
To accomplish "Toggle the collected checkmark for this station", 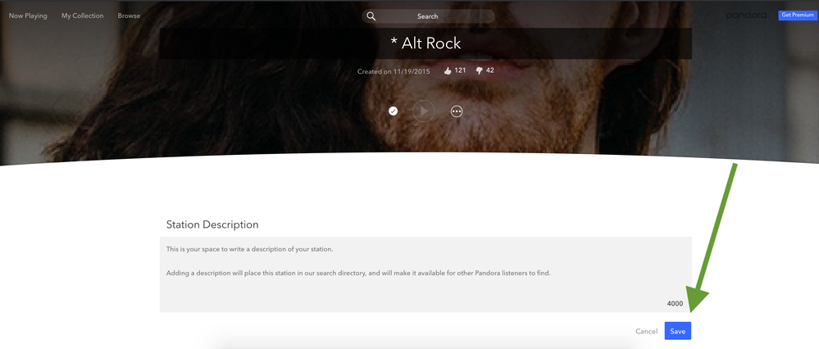I will click(x=394, y=111).
